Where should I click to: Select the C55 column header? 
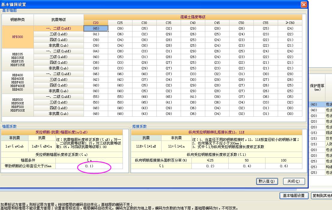(x=265, y=23)
